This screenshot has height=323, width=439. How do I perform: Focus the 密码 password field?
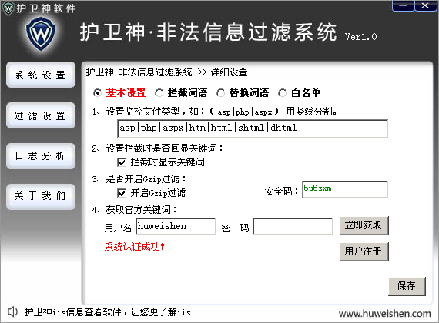click(293, 226)
